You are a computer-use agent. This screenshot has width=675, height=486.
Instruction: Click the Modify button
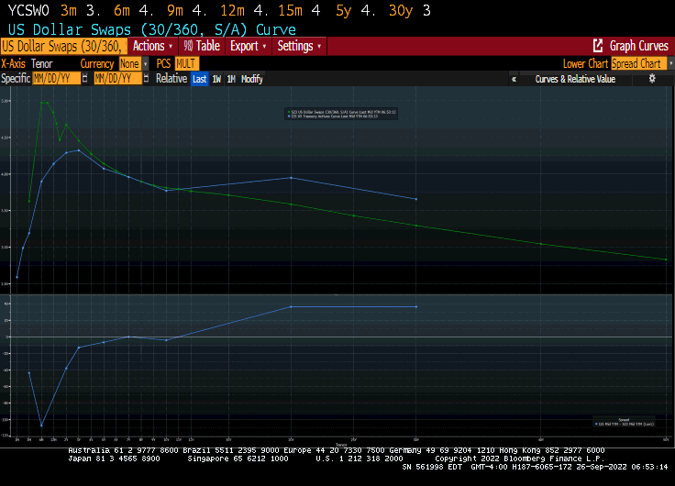pyautogui.click(x=252, y=79)
